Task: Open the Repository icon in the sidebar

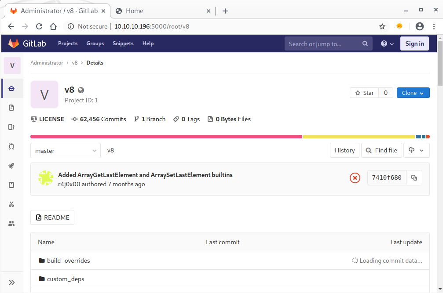Action: 11,108
